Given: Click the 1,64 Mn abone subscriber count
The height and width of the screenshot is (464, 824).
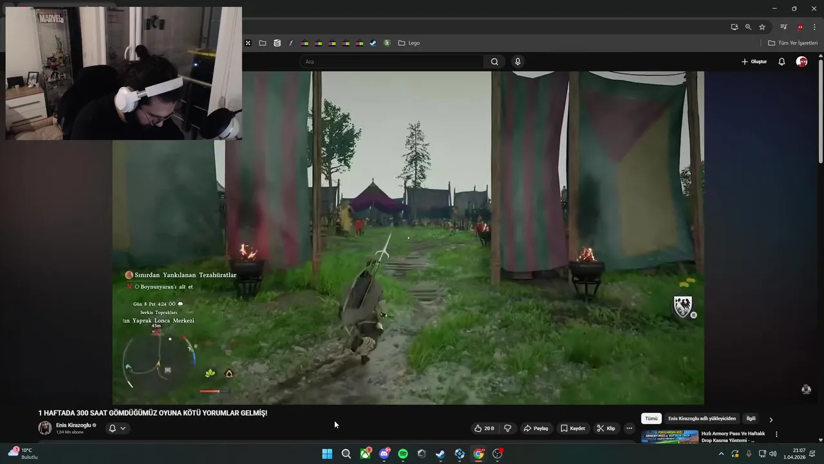Looking at the screenshot, I should 70,432.
